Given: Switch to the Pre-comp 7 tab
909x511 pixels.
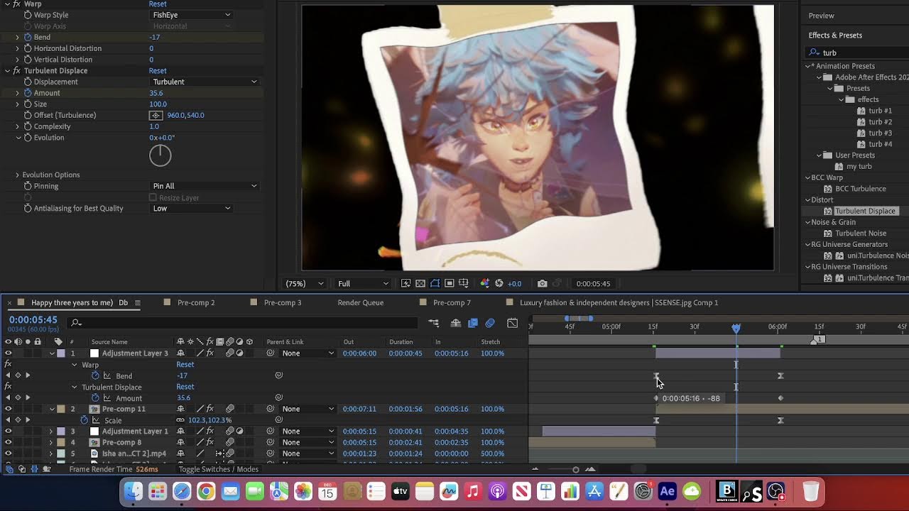Looking at the screenshot, I should [x=452, y=303].
